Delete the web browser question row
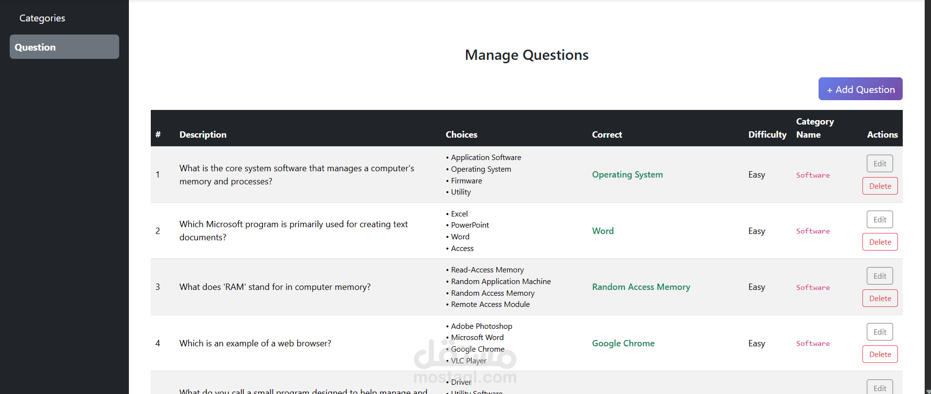 pyautogui.click(x=880, y=354)
